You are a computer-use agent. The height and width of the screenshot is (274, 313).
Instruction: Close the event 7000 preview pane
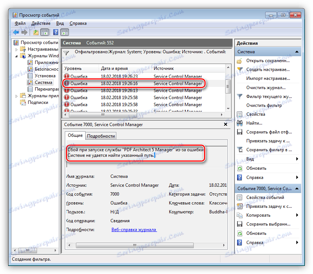[226, 125]
